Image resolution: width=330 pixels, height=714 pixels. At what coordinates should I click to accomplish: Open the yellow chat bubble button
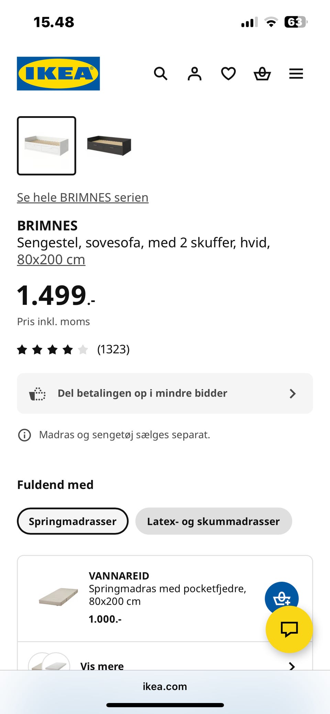pyautogui.click(x=289, y=629)
